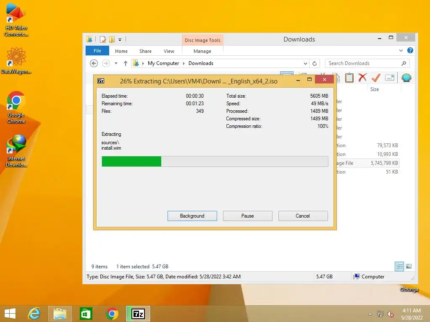
Task: Select the Disc Image Tools contextual tab
Action: pos(202,40)
